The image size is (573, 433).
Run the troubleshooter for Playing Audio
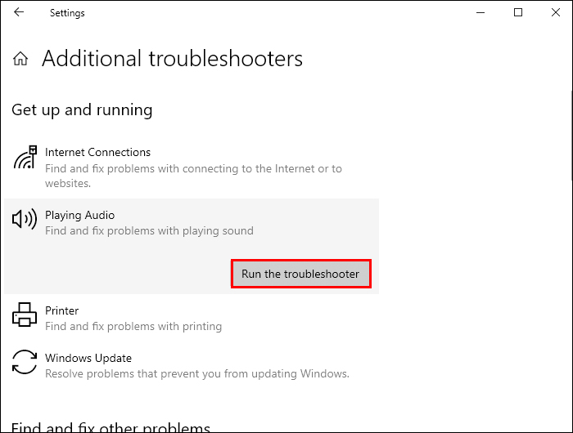(x=301, y=274)
